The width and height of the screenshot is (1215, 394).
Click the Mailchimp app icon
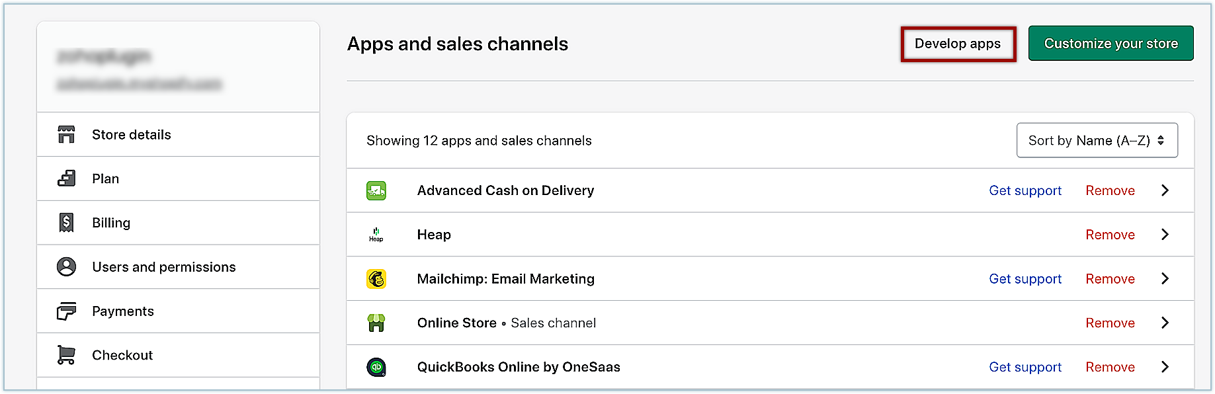[376, 279]
